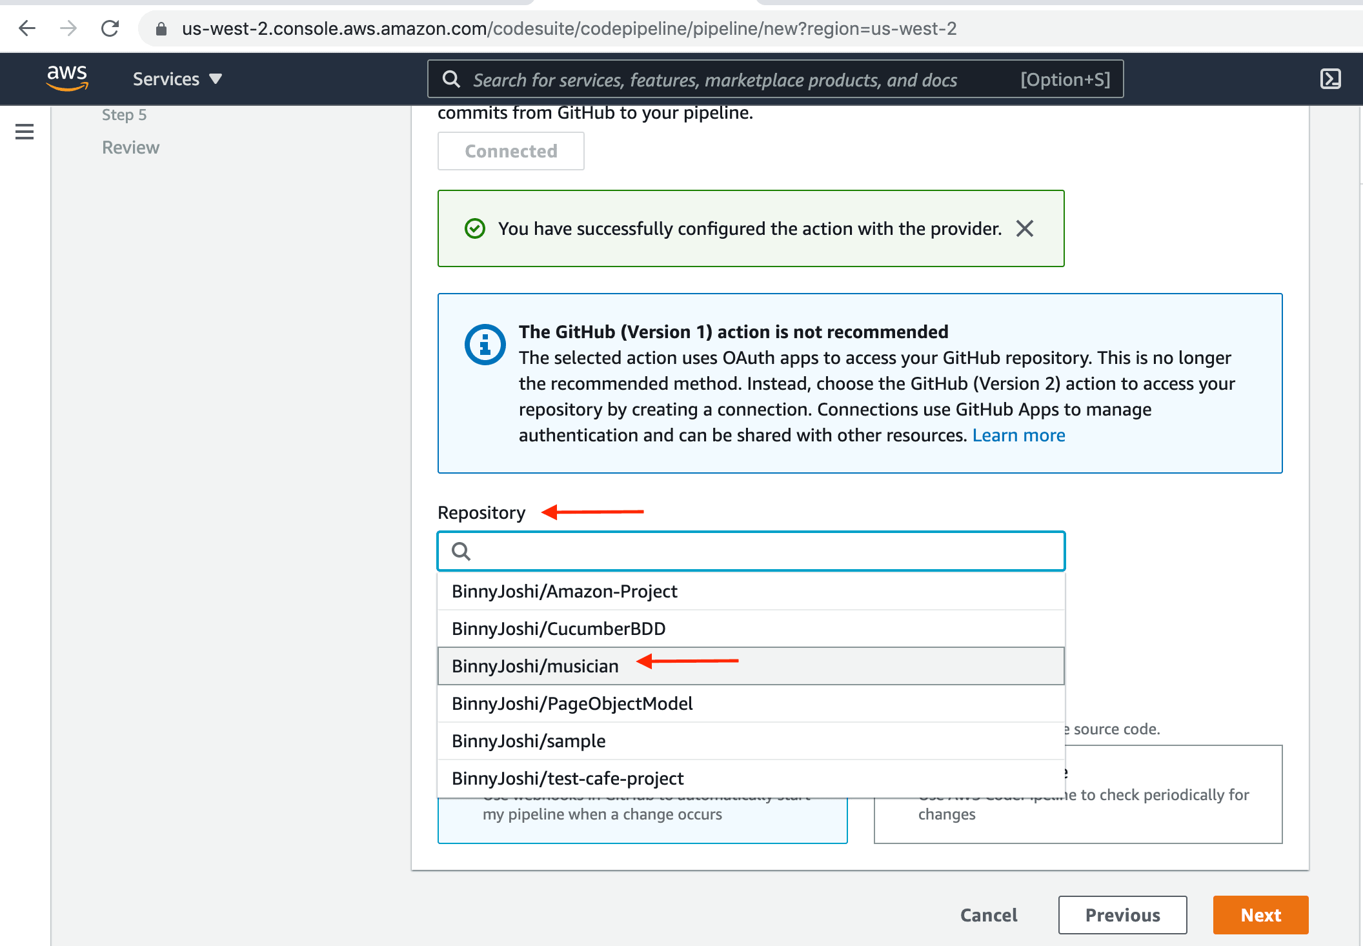
Task: Select BinnyJoshi/CucumberBDD repository
Action: [751, 629]
